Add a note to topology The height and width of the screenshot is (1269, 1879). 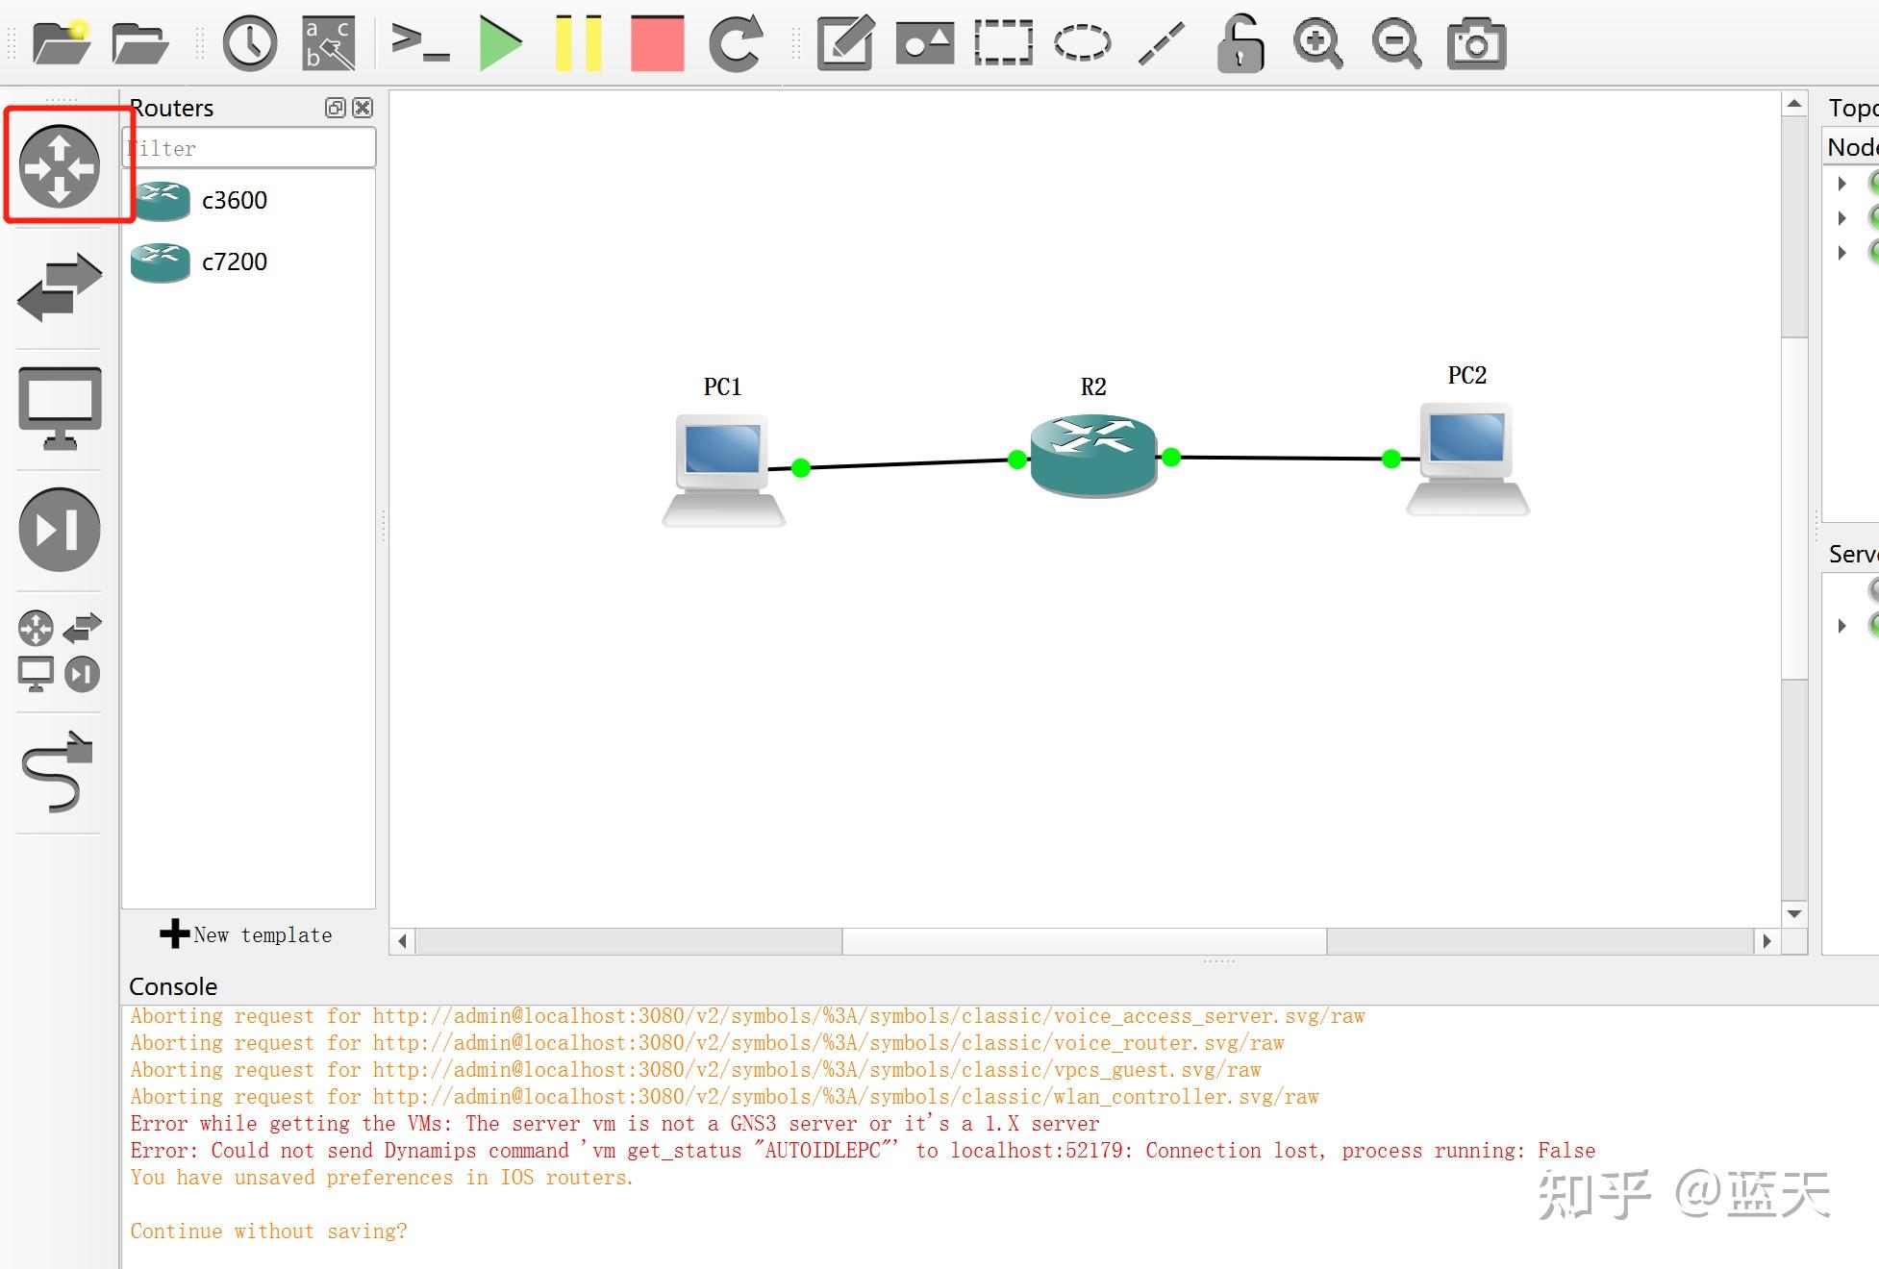(845, 43)
